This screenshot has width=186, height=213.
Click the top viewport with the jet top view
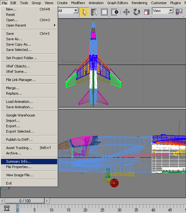[122, 63]
